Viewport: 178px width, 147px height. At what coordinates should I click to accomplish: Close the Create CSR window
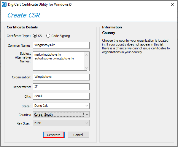click(x=173, y=4)
